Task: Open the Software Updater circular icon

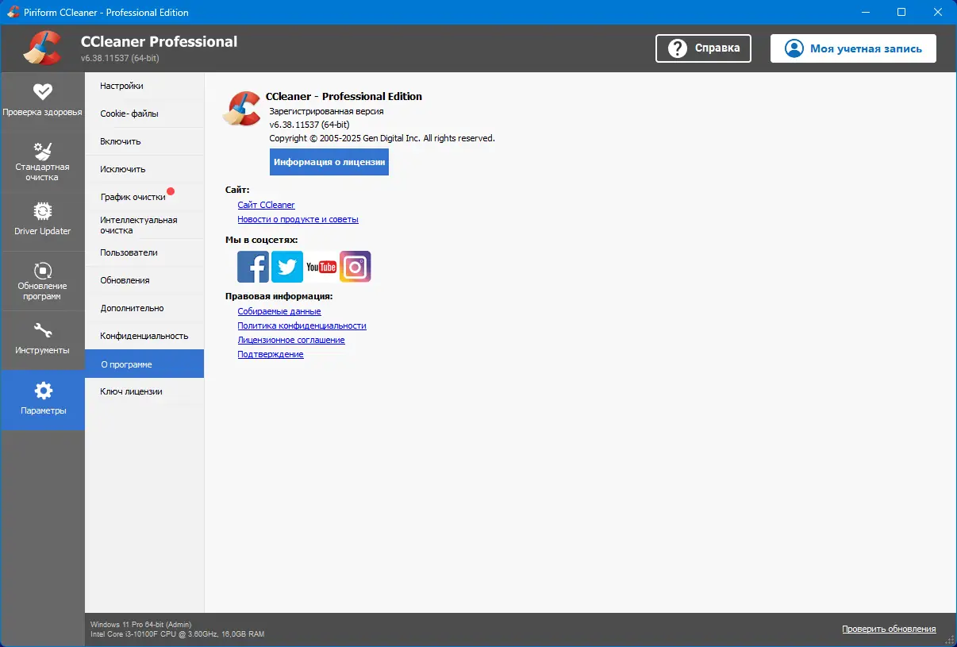Action: (42, 270)
